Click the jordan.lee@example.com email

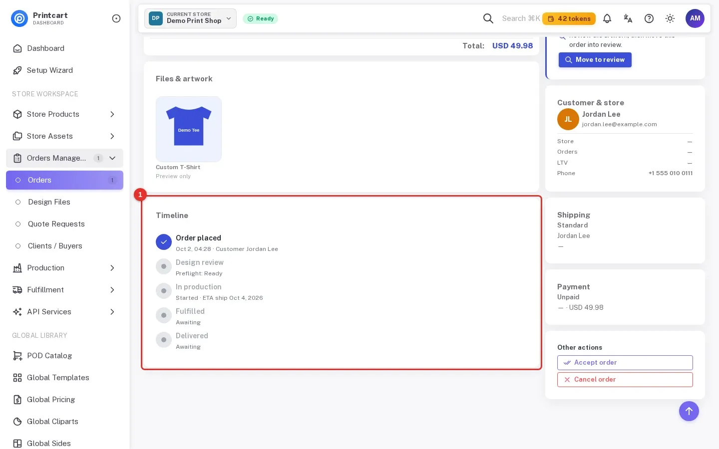(619, 125)
